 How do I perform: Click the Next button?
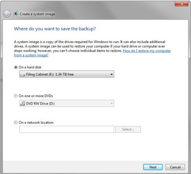[x=153, y=167]
